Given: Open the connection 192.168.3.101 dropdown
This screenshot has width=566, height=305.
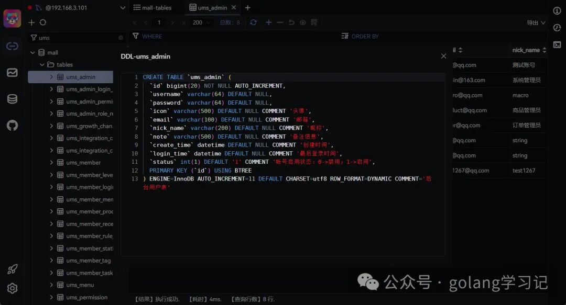Looking at the screenshot, I should tap(122, 7).
